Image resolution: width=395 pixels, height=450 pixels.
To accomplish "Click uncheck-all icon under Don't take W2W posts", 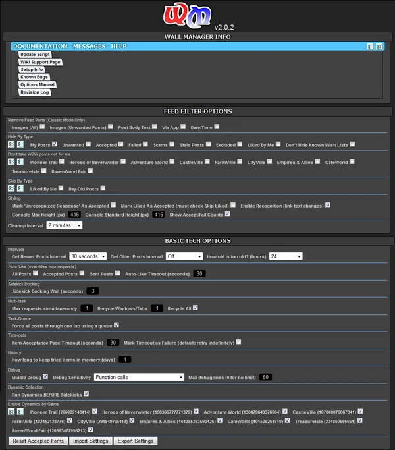I will [20, 162].
